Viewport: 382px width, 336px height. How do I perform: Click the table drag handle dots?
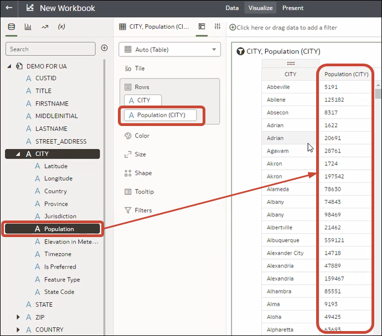291,64
